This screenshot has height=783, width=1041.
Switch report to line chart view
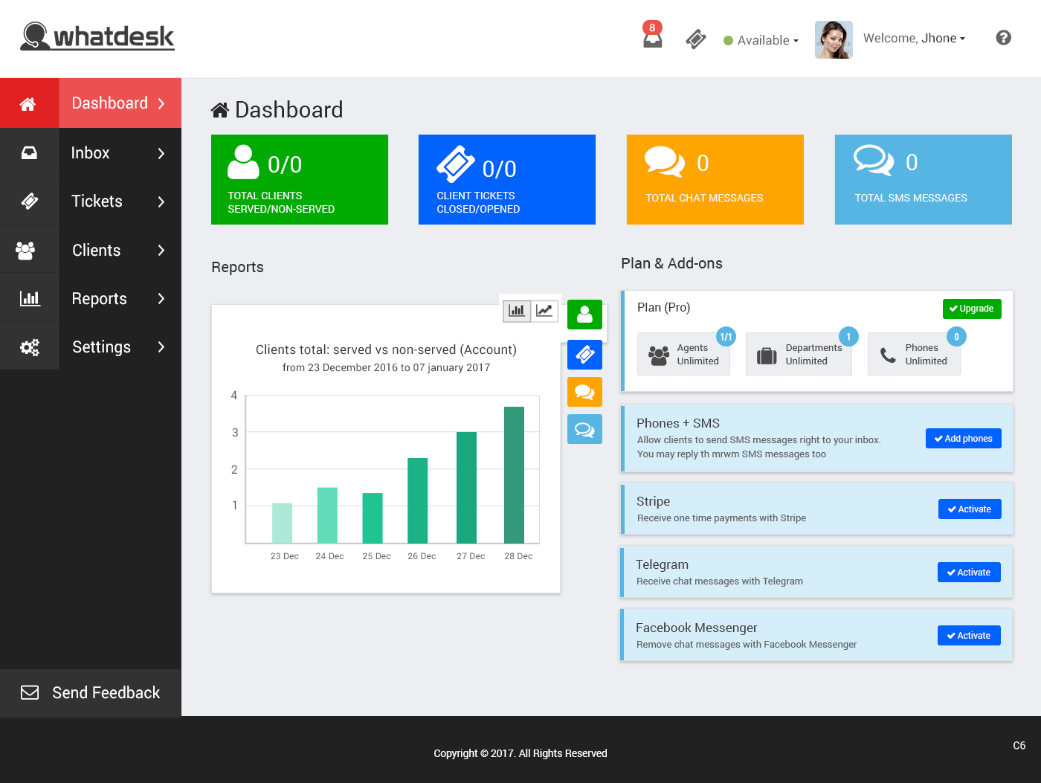pos(544,310)
